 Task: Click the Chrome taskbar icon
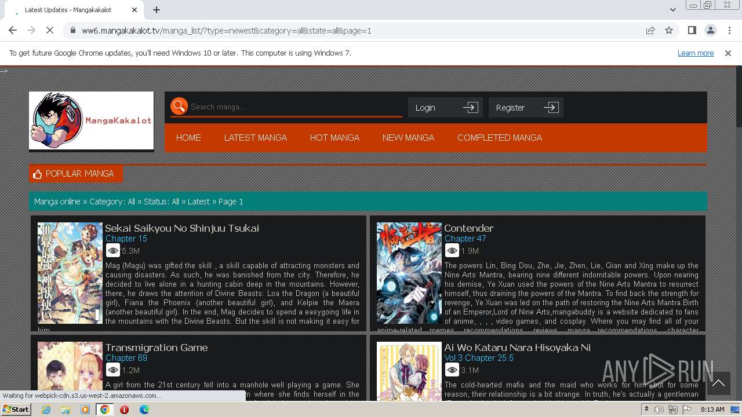pos(105,409)
